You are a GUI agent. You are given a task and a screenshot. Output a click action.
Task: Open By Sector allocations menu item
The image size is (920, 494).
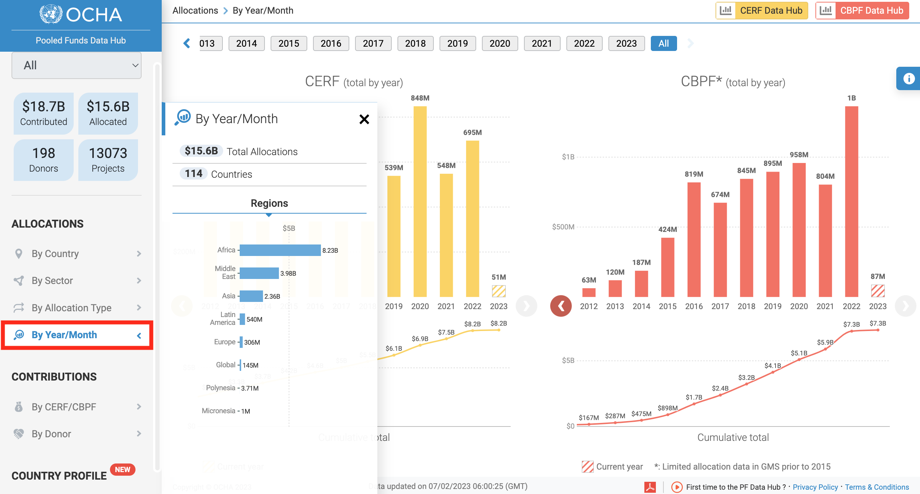tap(77, 280)
